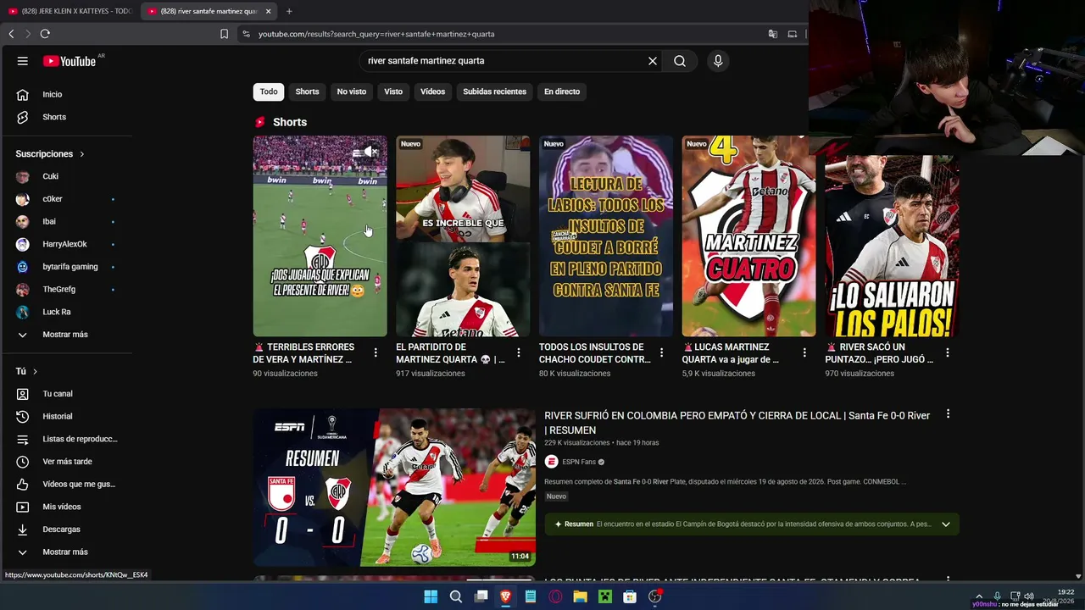1085x610 pixels.
Task: Bookmark this page using the bookmark icon
Action: click(224, 34)
